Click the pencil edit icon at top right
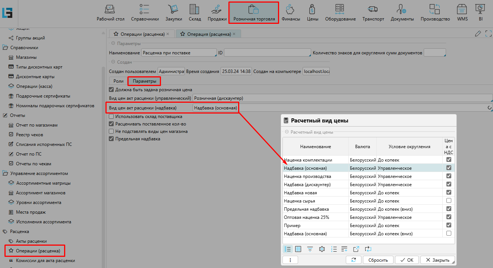This screenshot has width=493, height=268. click(x=478, y=34)
